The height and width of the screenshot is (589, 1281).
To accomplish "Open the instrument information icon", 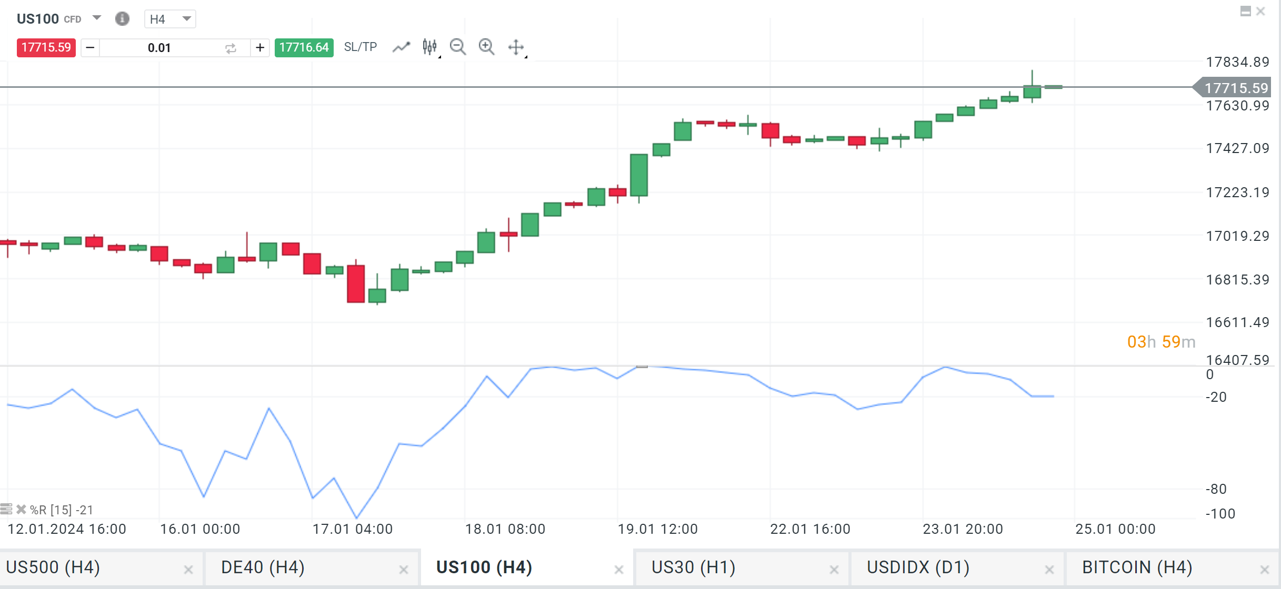I will (122, 19).
